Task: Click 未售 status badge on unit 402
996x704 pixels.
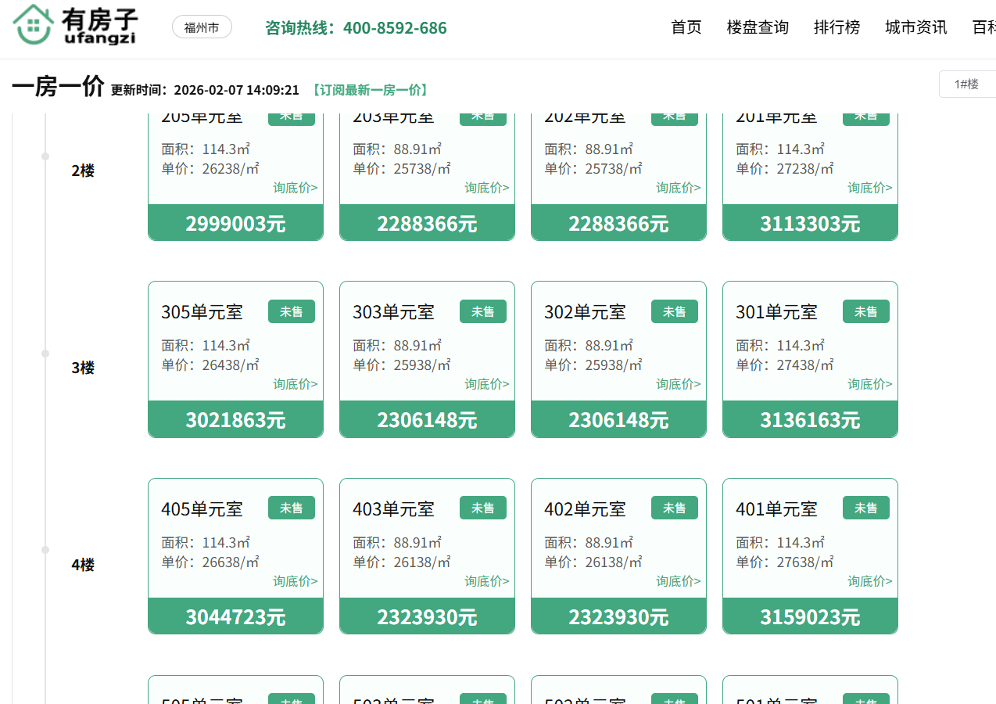Action: pos(674,508)
